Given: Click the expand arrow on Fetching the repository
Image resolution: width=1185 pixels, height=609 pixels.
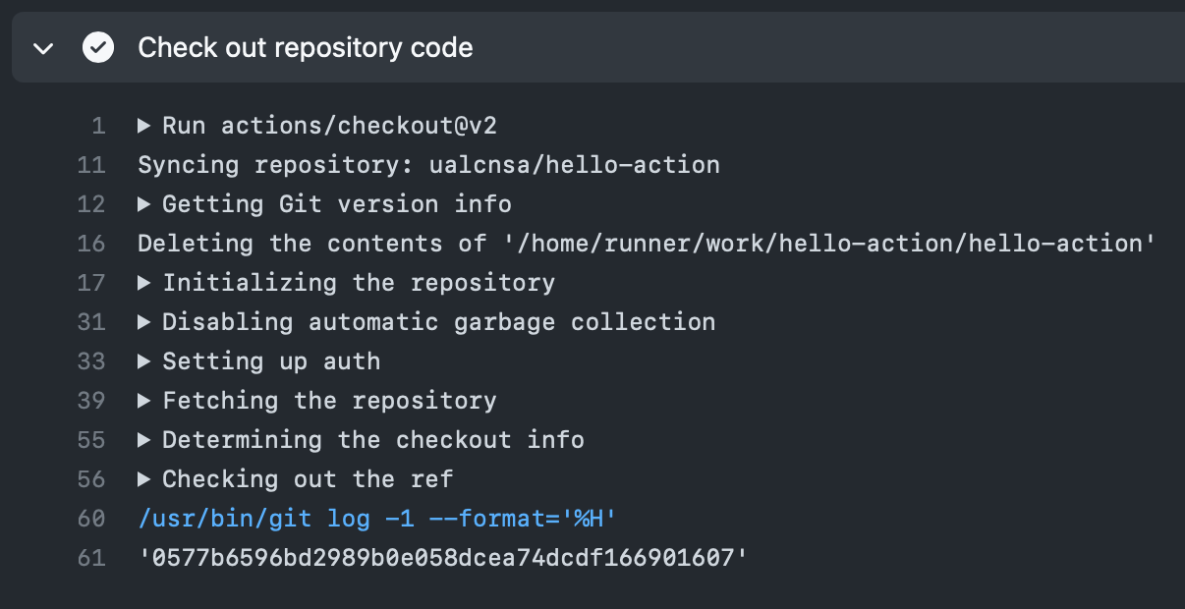Looking at the screenshot, I should pos(145,400).
